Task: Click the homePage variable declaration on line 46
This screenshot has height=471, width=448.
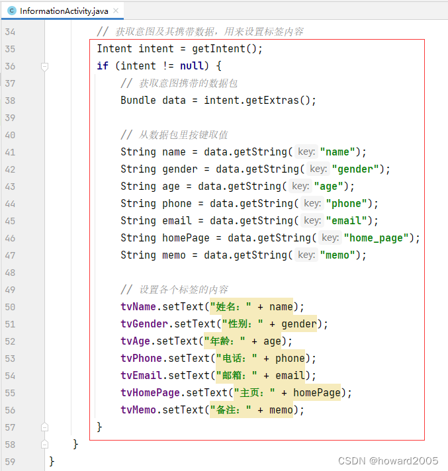Action: tap(186, 238)
